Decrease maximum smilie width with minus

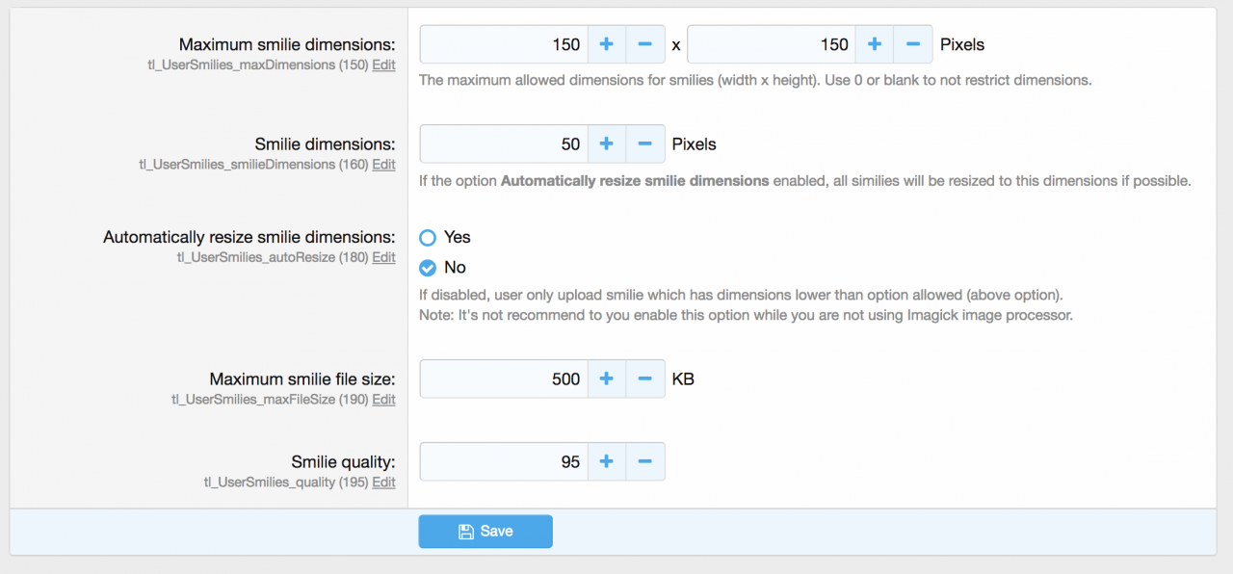click(x=645, y=44)
